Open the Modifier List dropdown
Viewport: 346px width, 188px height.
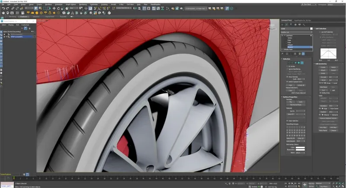[x=296, y=32]
